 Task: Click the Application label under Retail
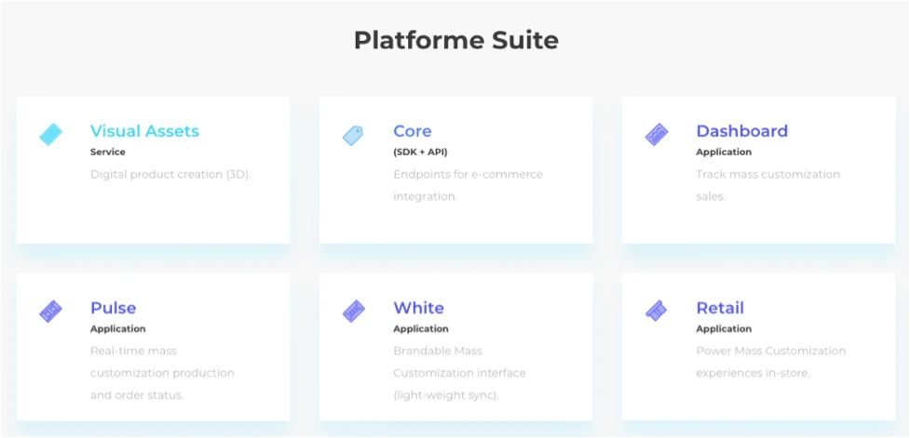pos(724,329)
